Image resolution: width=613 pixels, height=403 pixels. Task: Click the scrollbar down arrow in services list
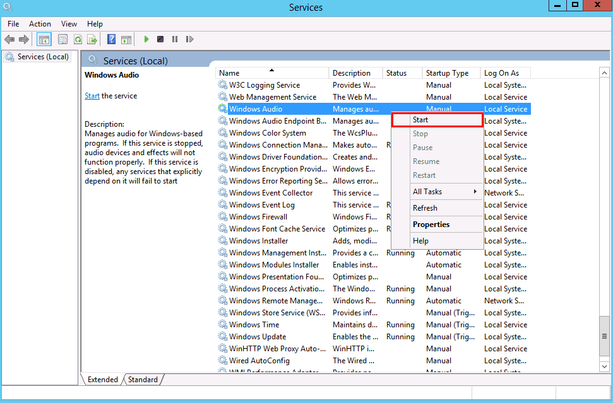click(x=604, y=366)
